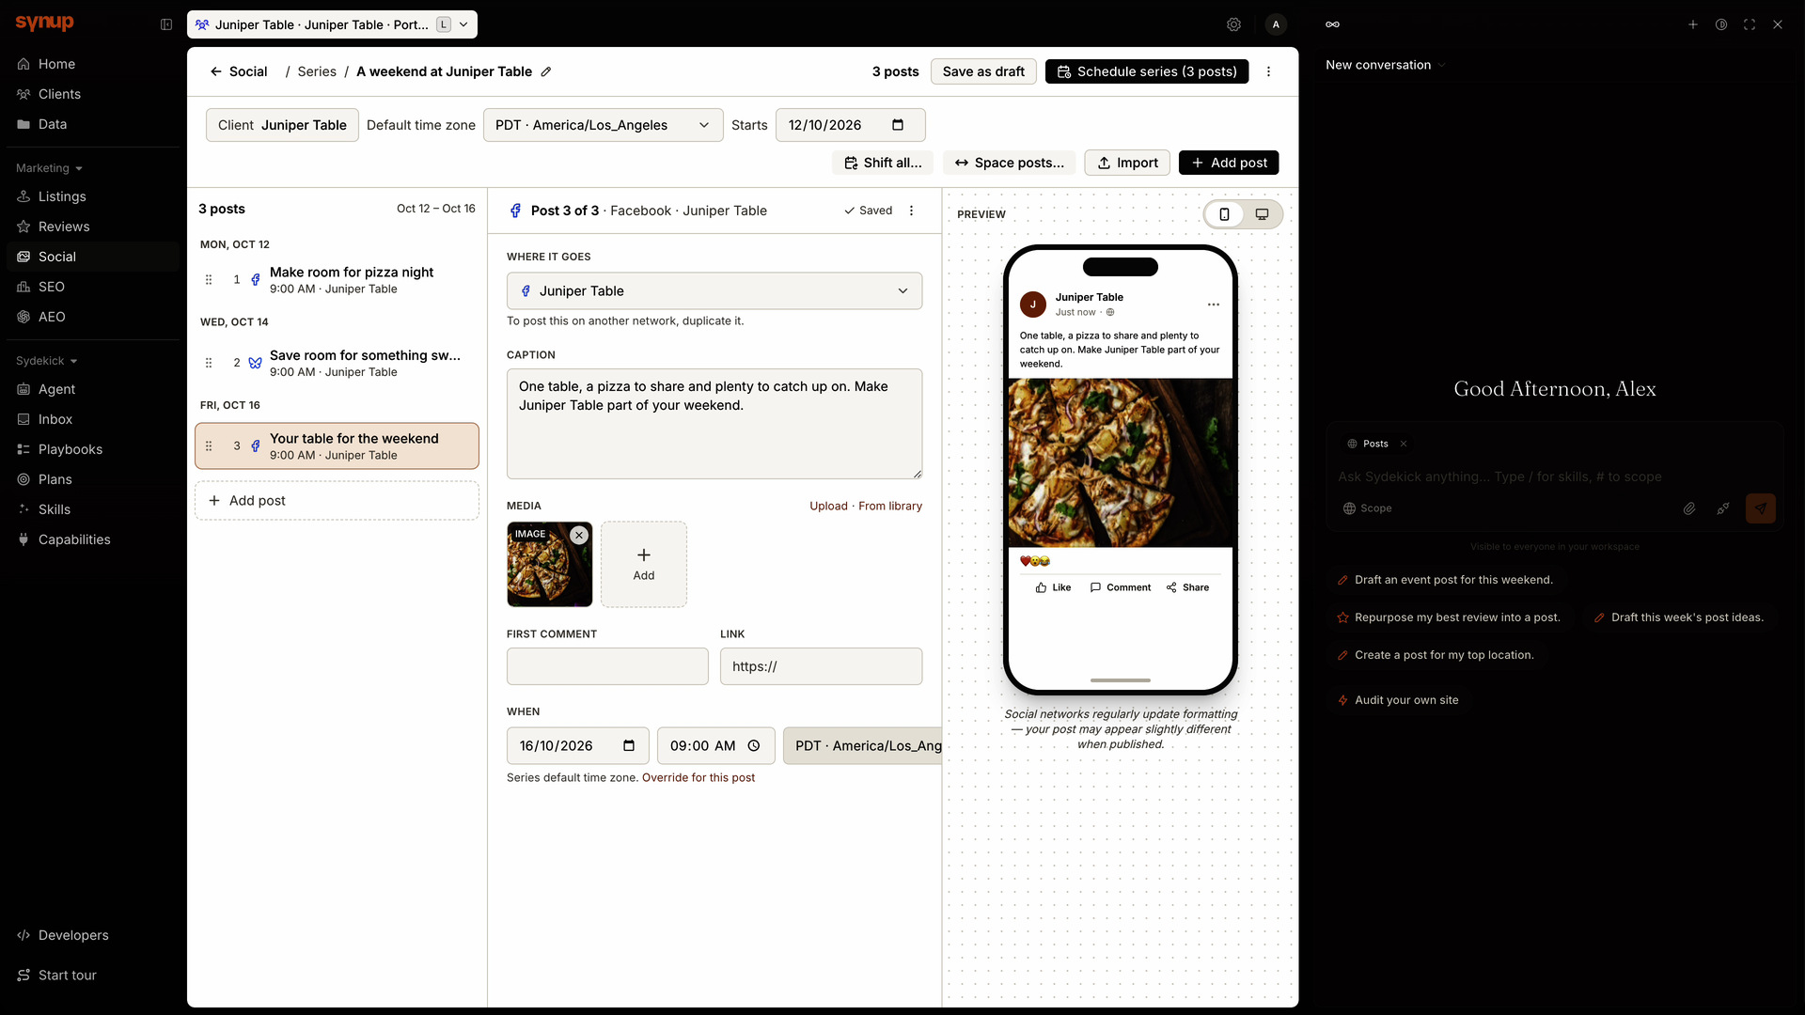Grab drag handle of post 1
Screen dimensions: 1805x1015
(x=209, y=280)
